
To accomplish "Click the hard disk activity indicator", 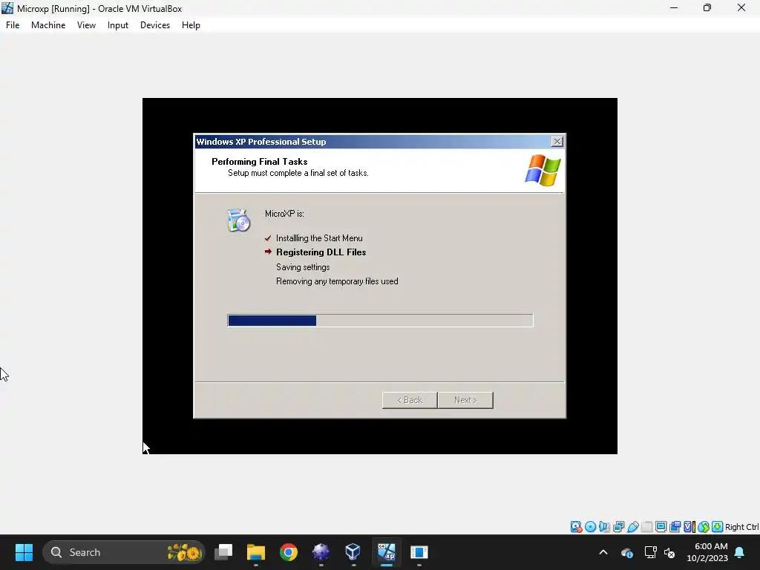I will click(576, 527).
